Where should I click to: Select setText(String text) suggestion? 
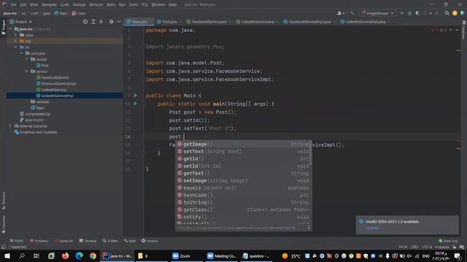click(243, 151)
